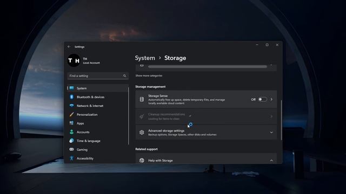Screen dimensions: 346x194
Task: Click the Personalization brush icon
Action: pyautogui.click(x=71, y=114)
